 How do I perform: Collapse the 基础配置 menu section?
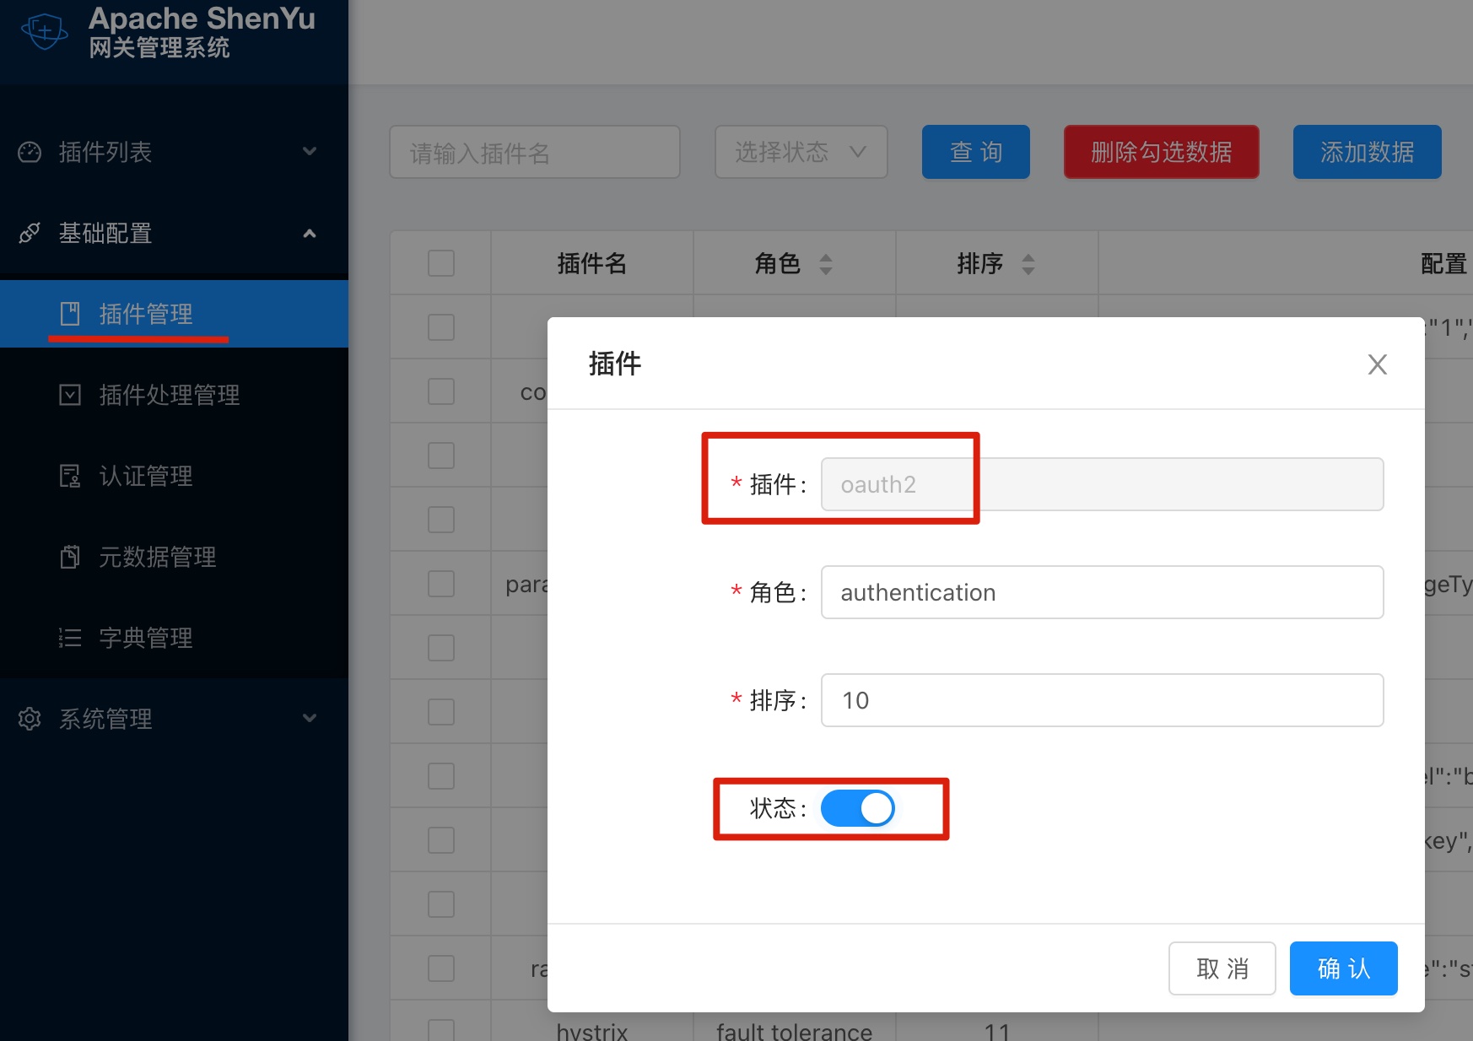[x=310, y=233]
